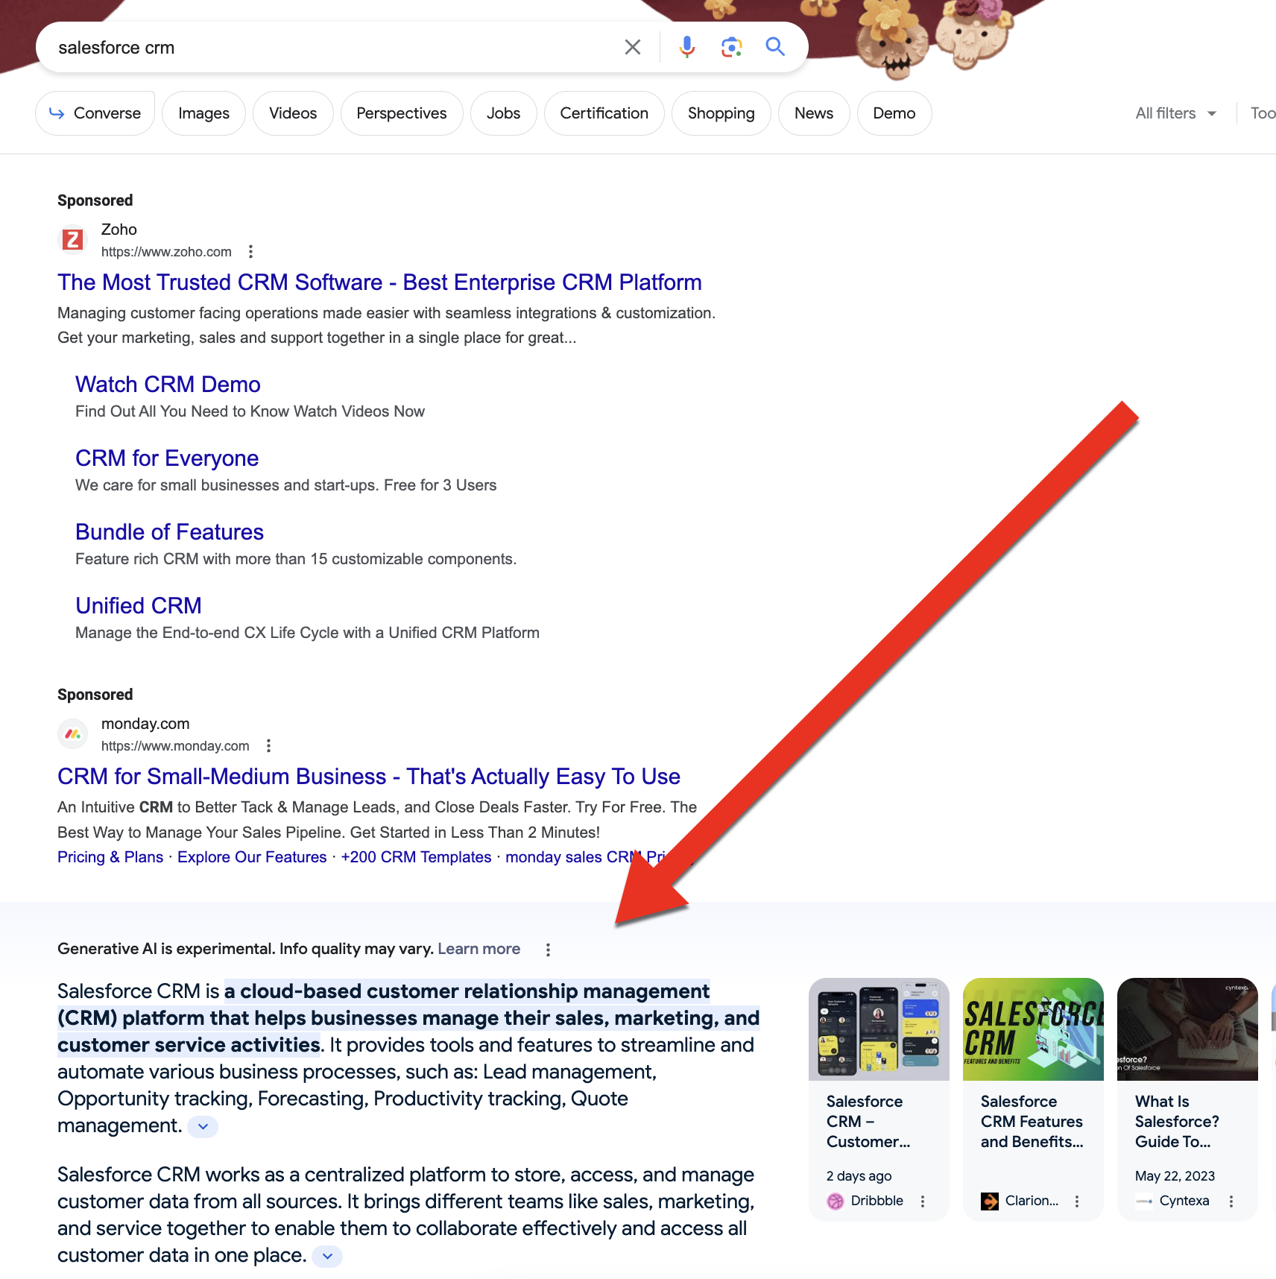Submit the search with the magnifier icon
1276x1279 pixels.
(775, 48)
